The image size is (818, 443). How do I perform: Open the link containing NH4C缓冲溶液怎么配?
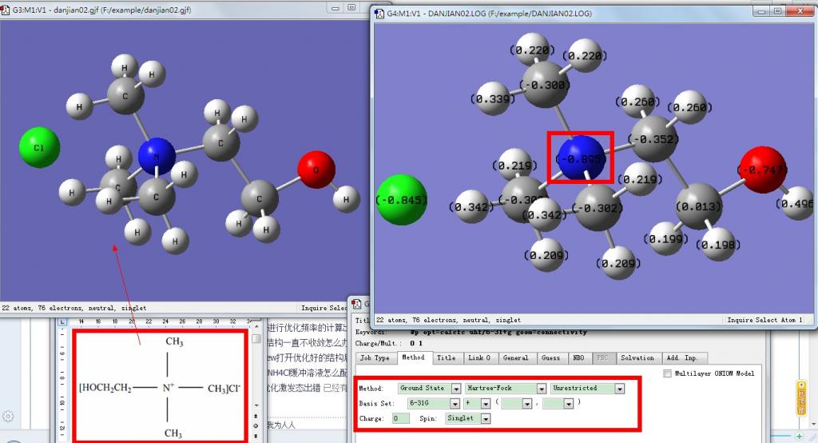(x=308, y=373)
